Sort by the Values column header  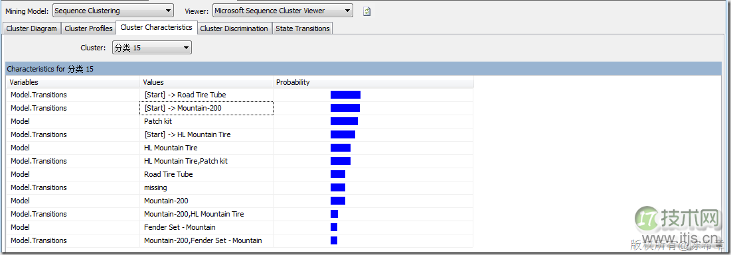click(206, 82)
